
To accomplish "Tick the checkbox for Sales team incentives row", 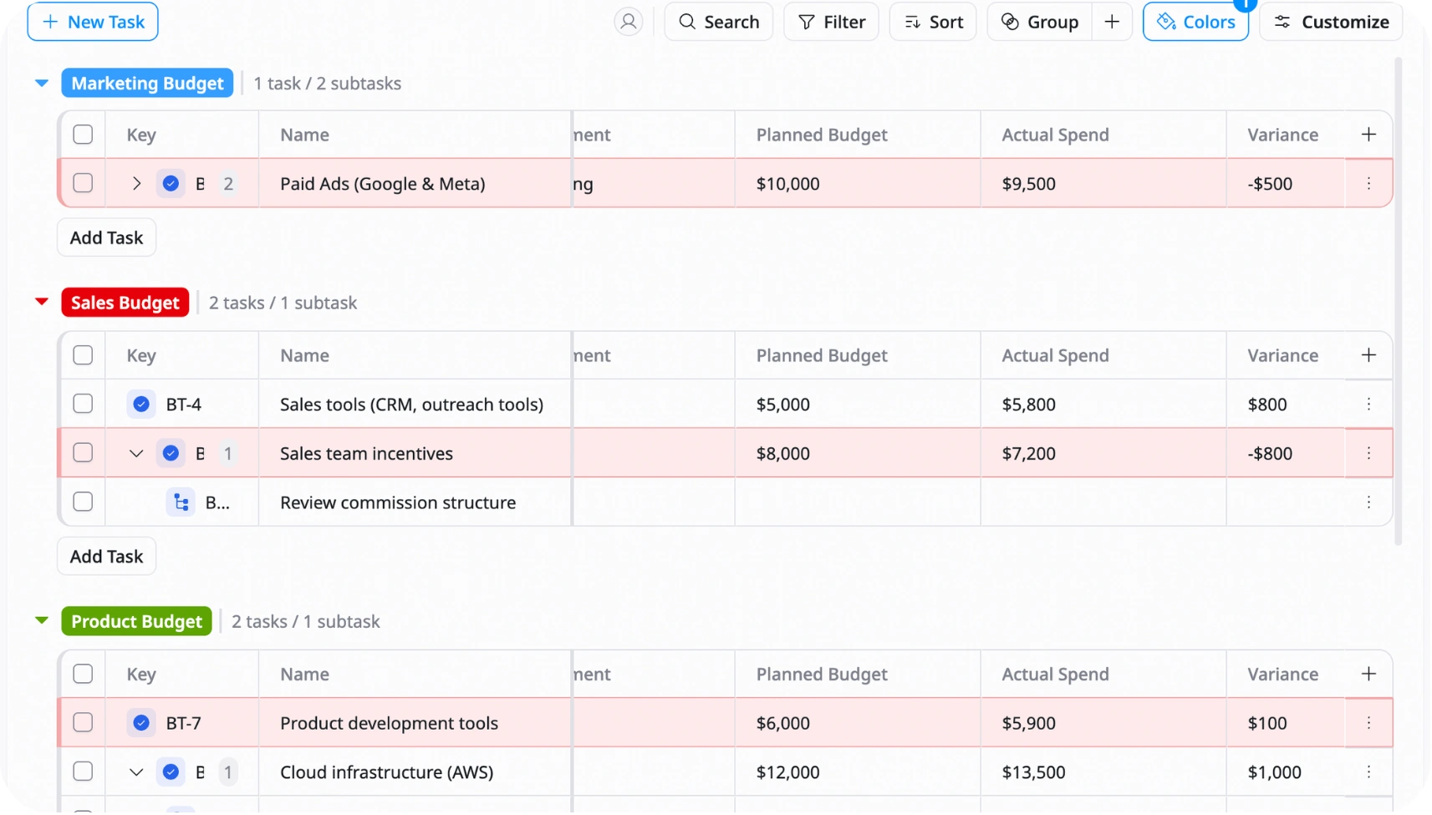I will point(83,453).
